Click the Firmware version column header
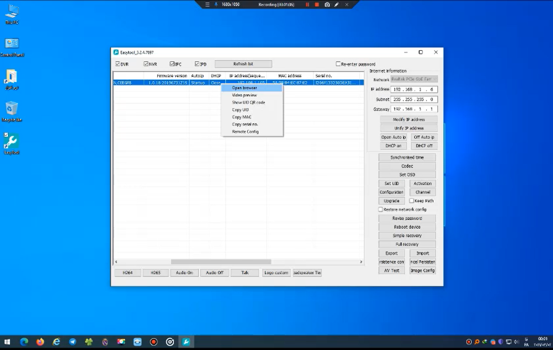 pos(172,76)
